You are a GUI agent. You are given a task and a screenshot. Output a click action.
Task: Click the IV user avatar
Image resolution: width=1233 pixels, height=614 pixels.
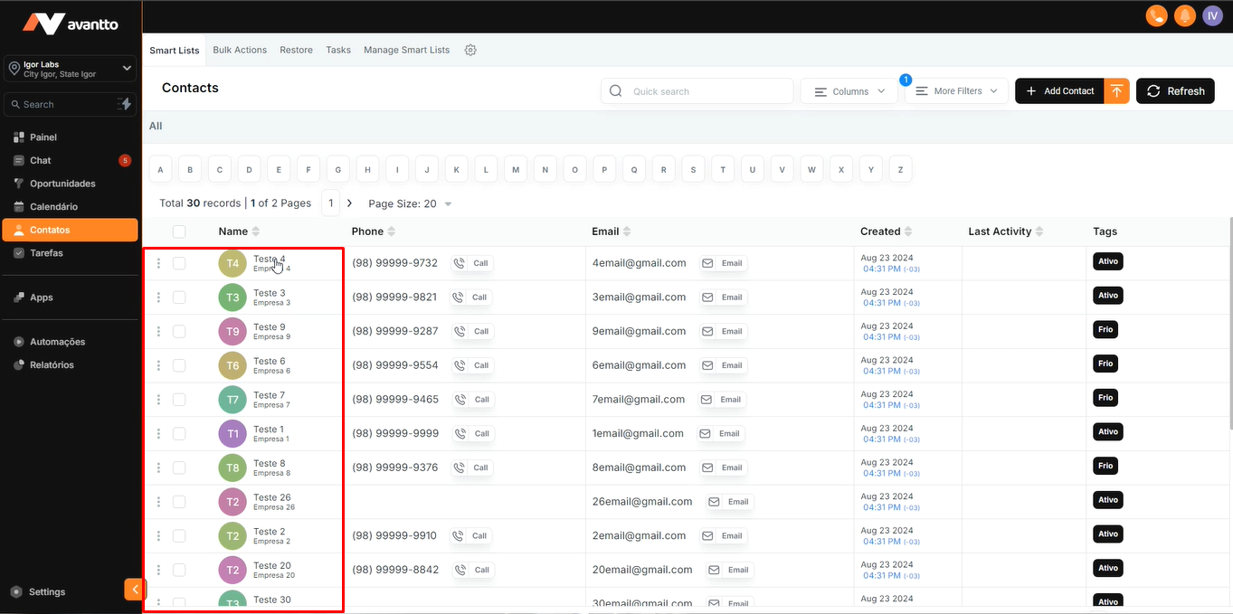tap(1212, 15)
